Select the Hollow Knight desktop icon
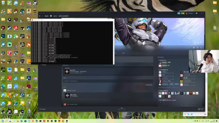The image size is (219, 123). click(x=35, y=3)
